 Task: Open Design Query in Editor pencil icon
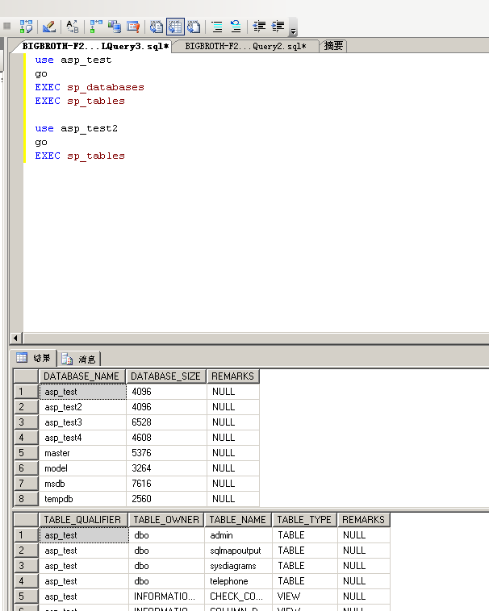[49, 27]
